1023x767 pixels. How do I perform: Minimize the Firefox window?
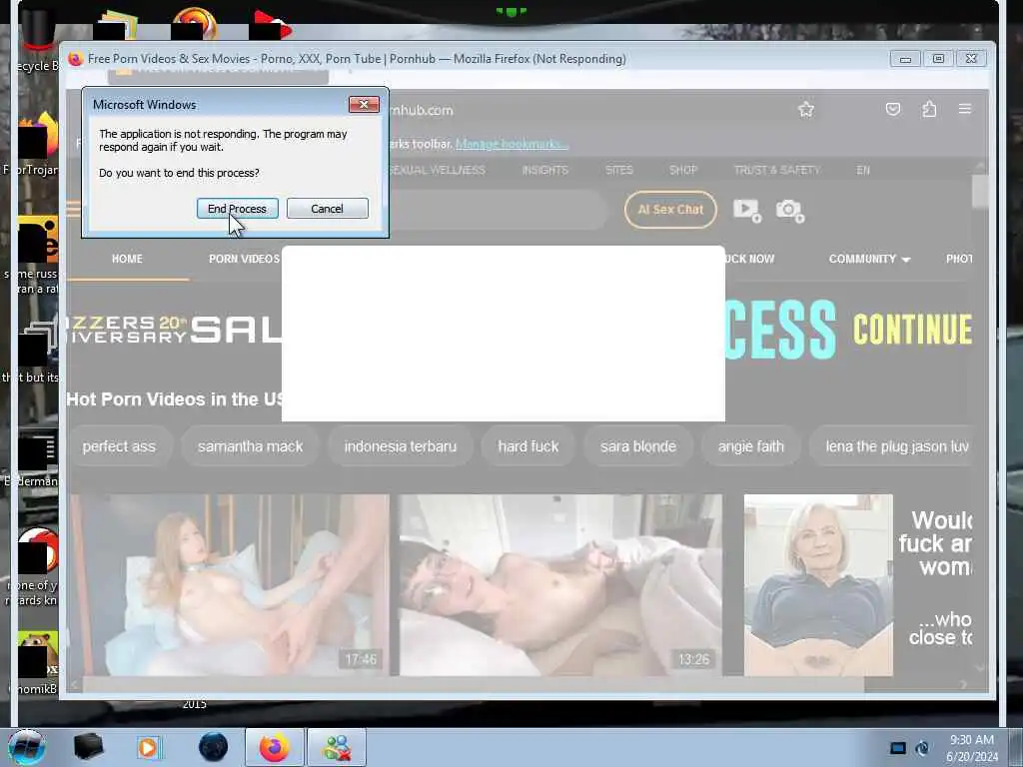click(905, 59)
